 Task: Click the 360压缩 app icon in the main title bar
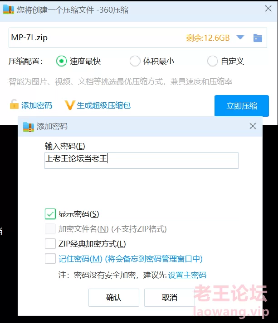pyautogui.click(x=9, y=9)
